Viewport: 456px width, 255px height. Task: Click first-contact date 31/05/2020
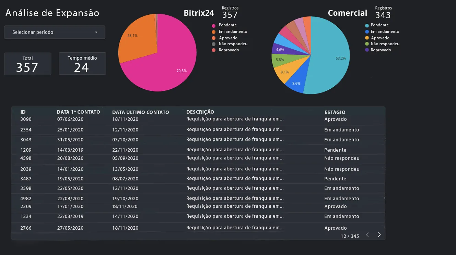click(x=70, y=140)
